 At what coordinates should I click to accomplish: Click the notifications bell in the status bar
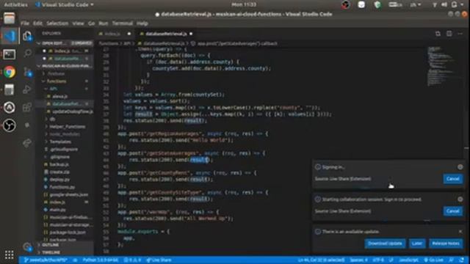click(x=462, y=260)
